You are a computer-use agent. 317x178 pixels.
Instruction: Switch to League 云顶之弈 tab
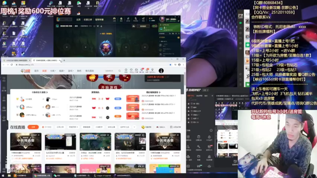(88, 19)
